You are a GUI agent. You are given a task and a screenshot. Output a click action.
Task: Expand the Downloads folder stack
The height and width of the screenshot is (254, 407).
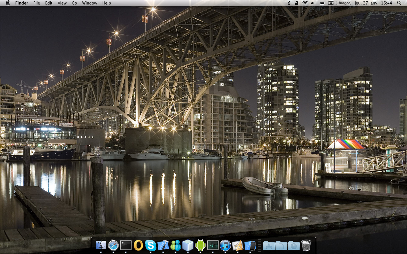coord(294,246)
